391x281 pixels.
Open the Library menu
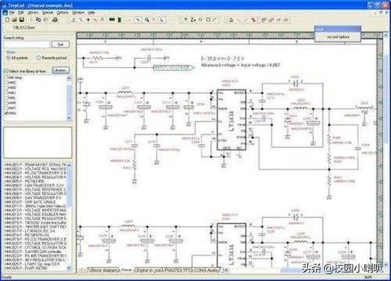point(31,12)
